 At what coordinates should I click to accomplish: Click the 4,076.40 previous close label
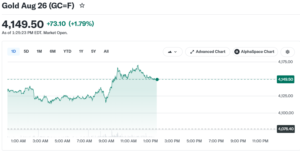[x=286, y=129]
